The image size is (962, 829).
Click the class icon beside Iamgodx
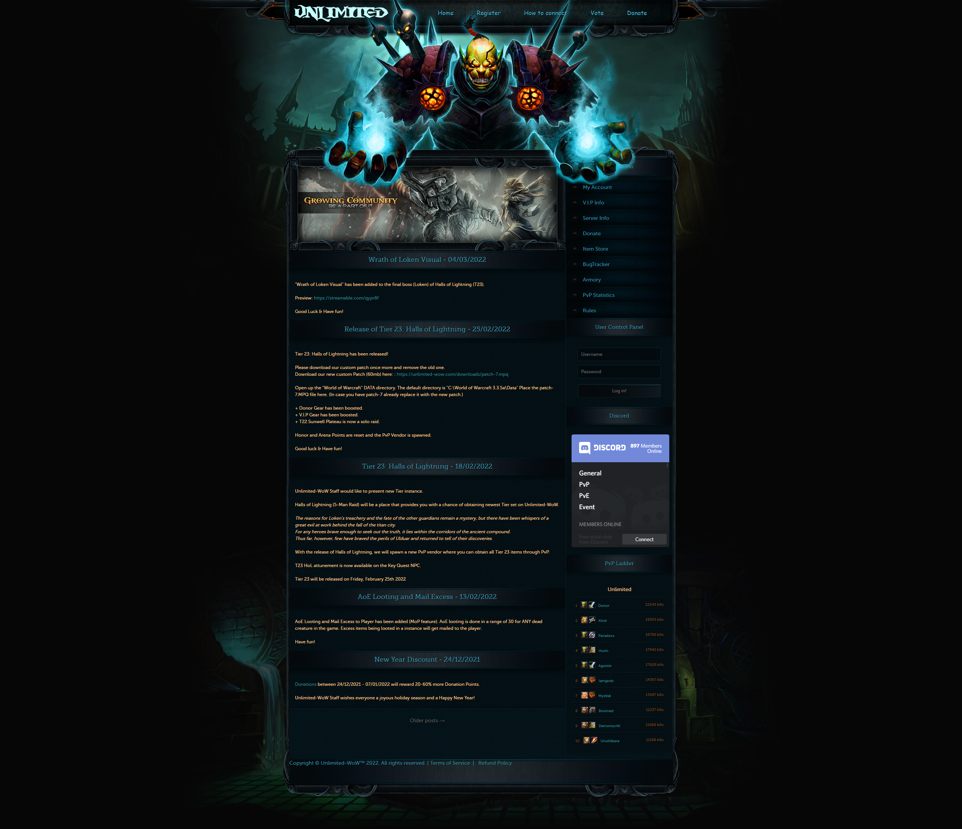(592, 680)
